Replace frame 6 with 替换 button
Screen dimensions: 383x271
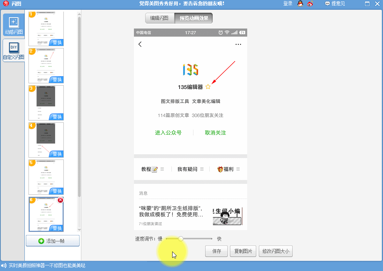click(57, 228)
